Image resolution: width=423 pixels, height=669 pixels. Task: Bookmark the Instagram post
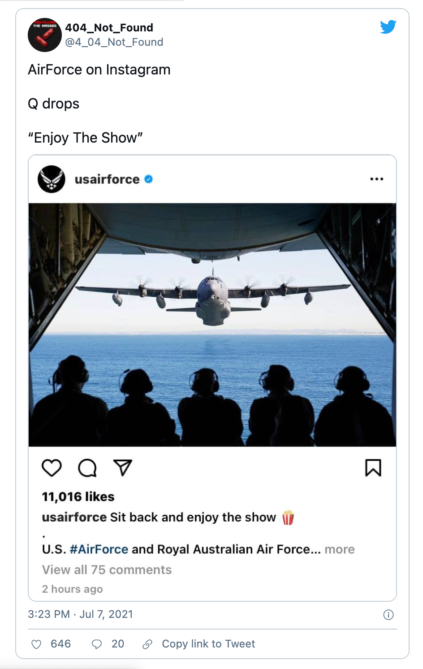(x=373, y=468)
